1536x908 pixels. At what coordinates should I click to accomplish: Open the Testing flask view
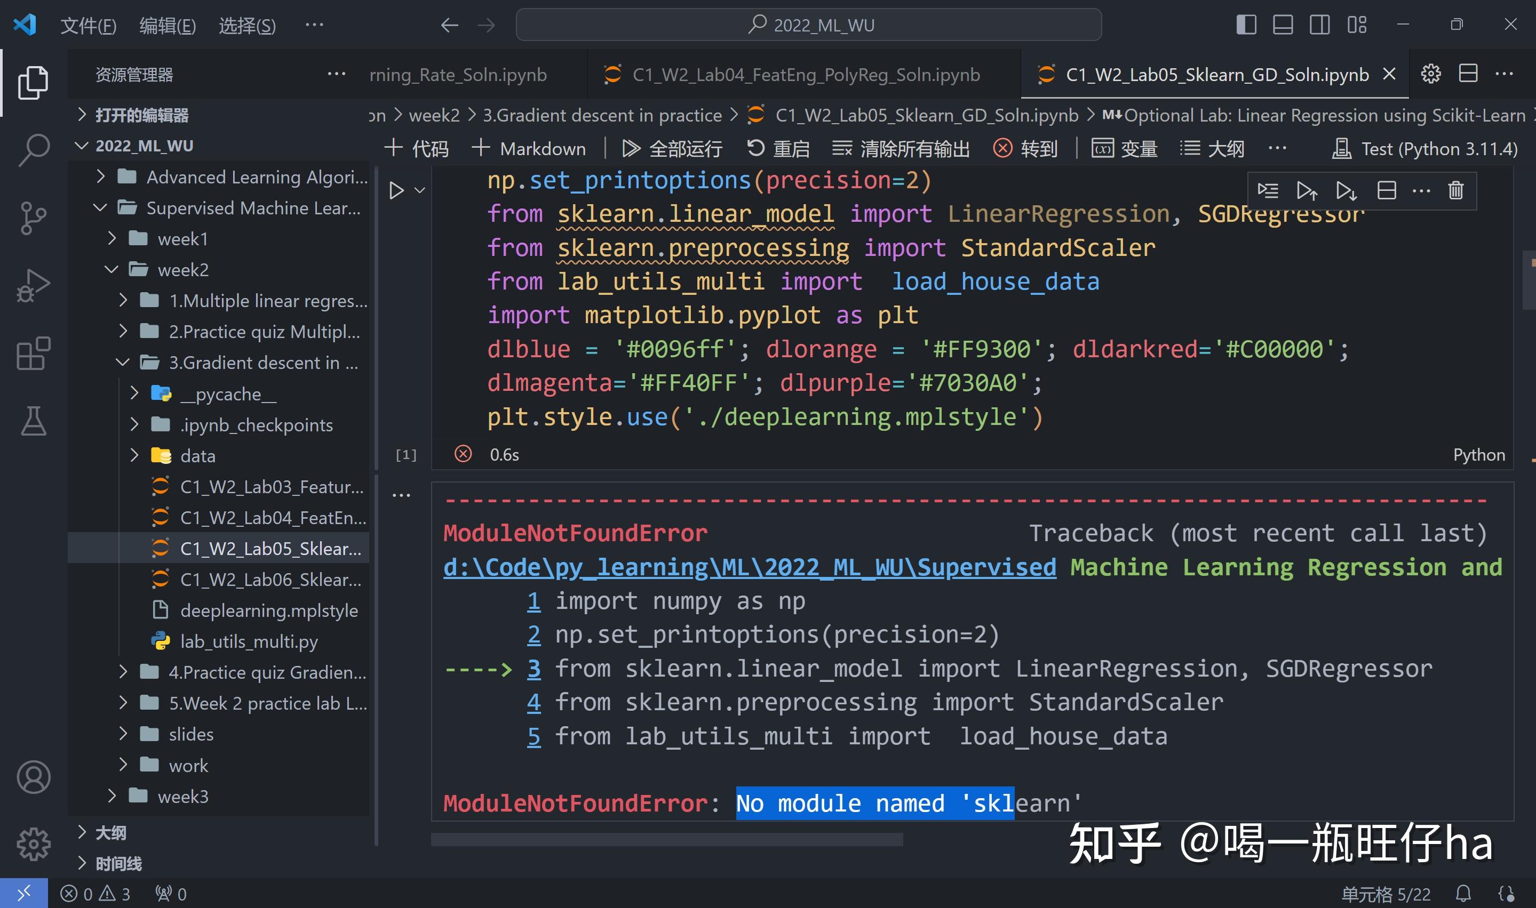[x=33, y=421]
